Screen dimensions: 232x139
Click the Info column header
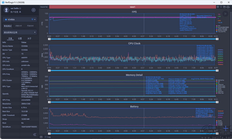pyautogui.click(x=4, y=42)
